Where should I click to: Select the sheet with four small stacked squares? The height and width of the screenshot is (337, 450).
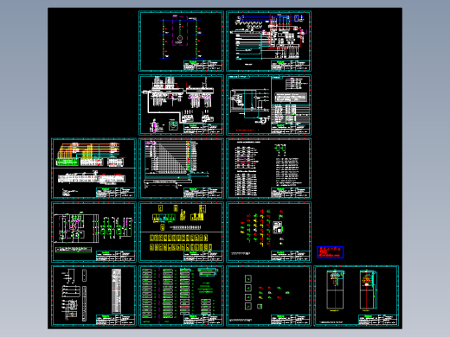pos(268,296)
